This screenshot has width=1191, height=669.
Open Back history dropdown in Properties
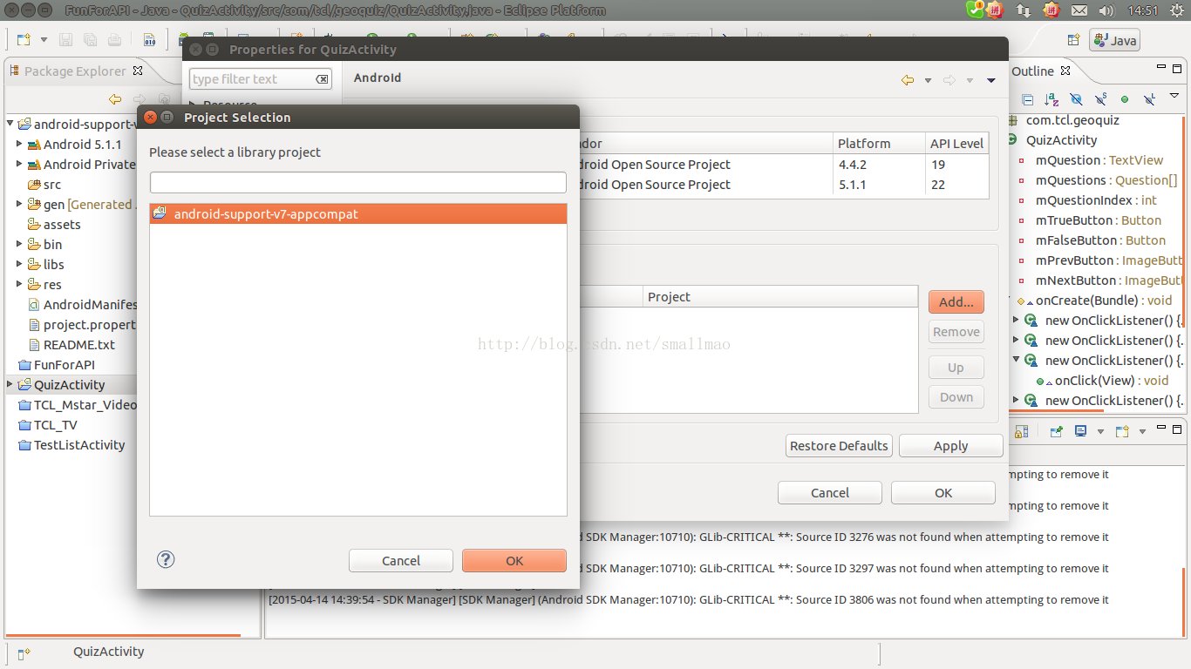point(928,80)
